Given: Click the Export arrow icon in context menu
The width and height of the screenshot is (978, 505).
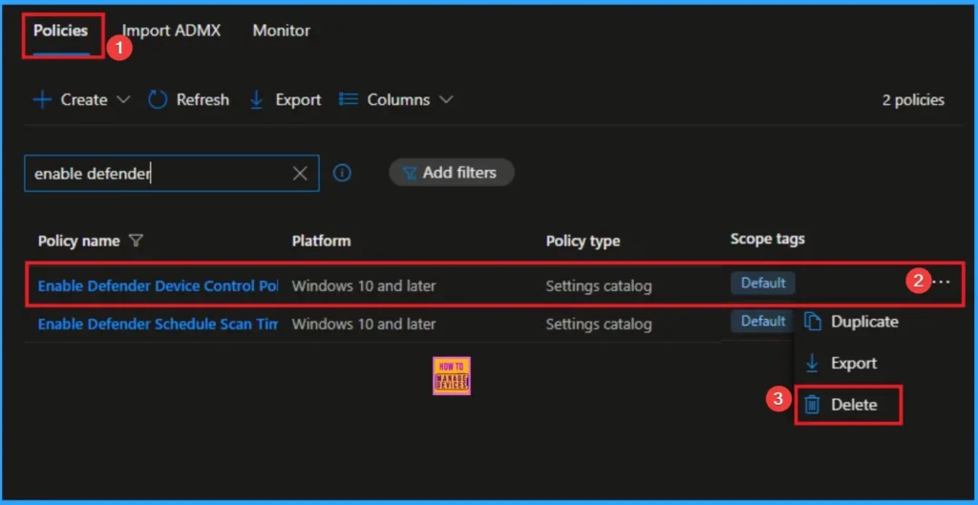Looking at the screenshot, I should point(812,363).
